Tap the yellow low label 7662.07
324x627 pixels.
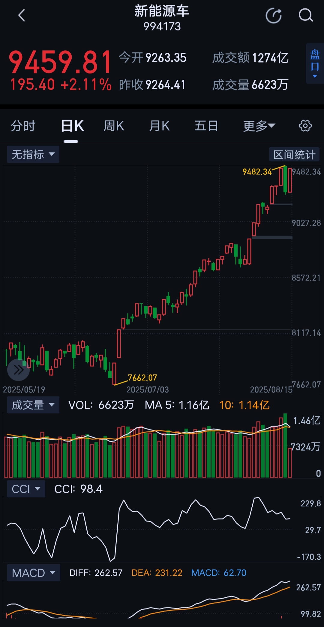pyautogui.click(x=142, y=378)
